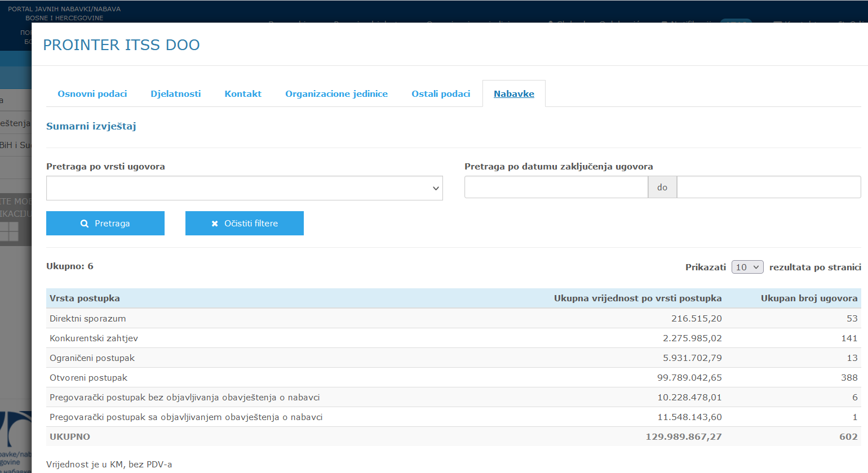868x473 pixels.
Task: Click the X icon in Očistiti filtere
Action: point(215,224)
